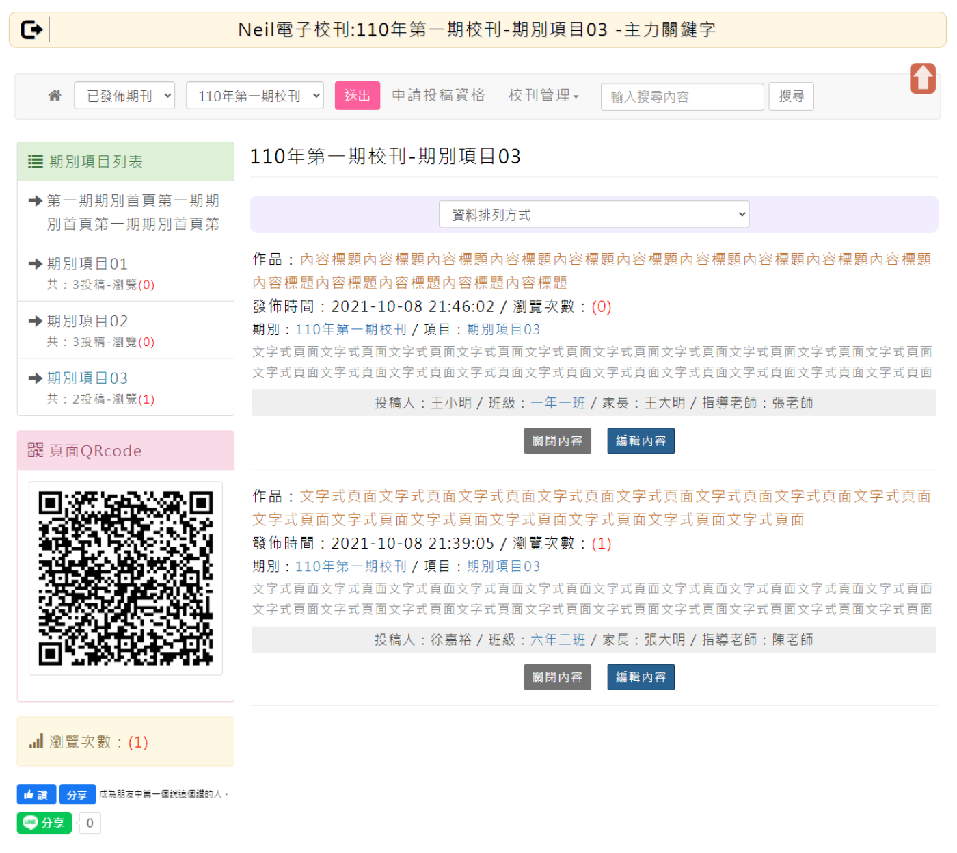Viewport: 957px width, 853px height.
Task: Click the green LINE share button
Action: [x=44, y=823]
